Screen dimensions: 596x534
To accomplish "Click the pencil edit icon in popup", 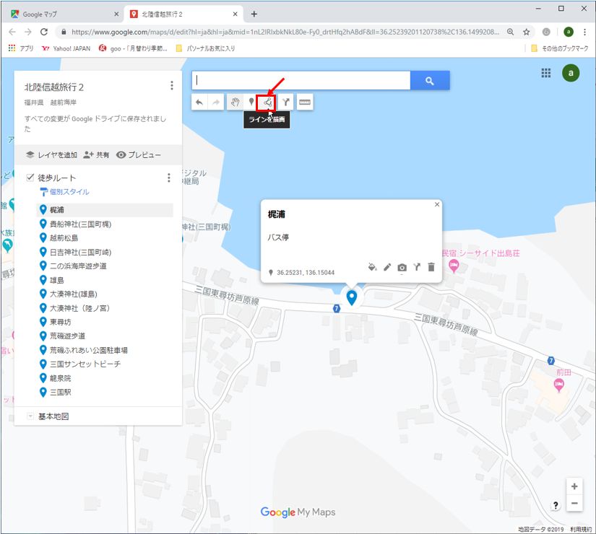I will click(x=387, y=268).
